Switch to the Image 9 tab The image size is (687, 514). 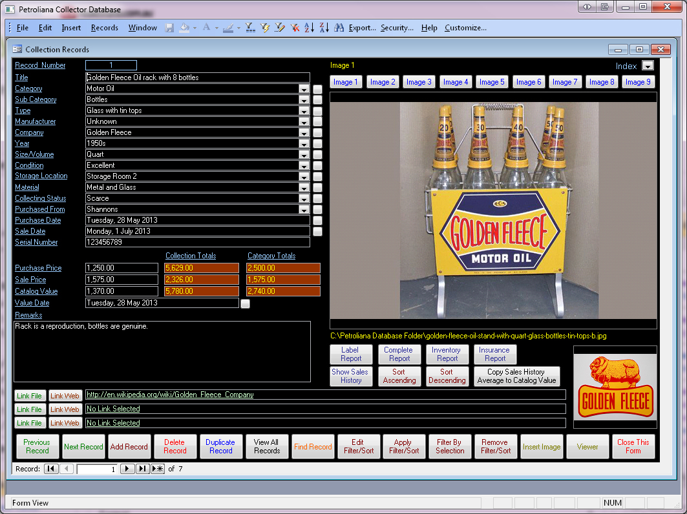point(638,82)
